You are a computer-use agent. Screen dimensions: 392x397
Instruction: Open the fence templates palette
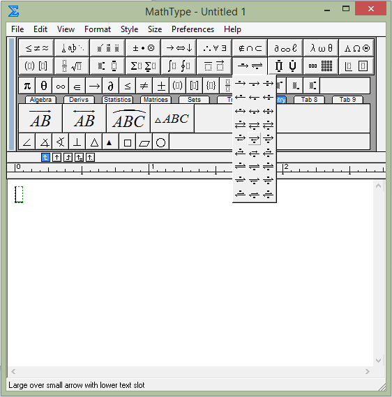pos(36,66)
